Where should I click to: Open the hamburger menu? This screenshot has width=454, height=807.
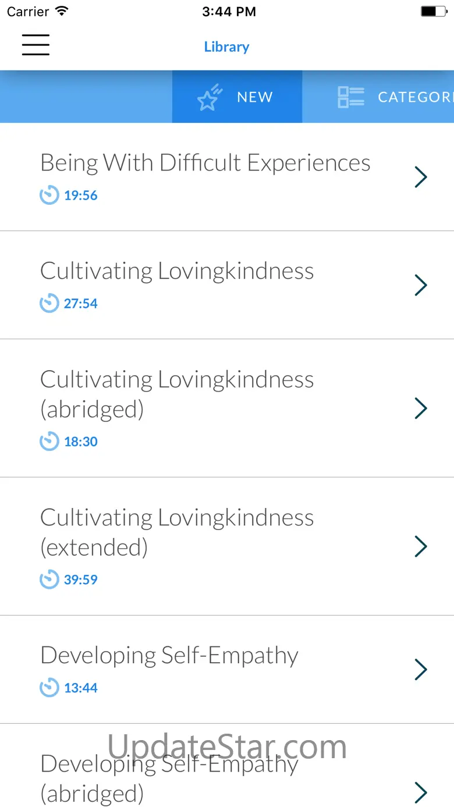[x=36, y=45]
